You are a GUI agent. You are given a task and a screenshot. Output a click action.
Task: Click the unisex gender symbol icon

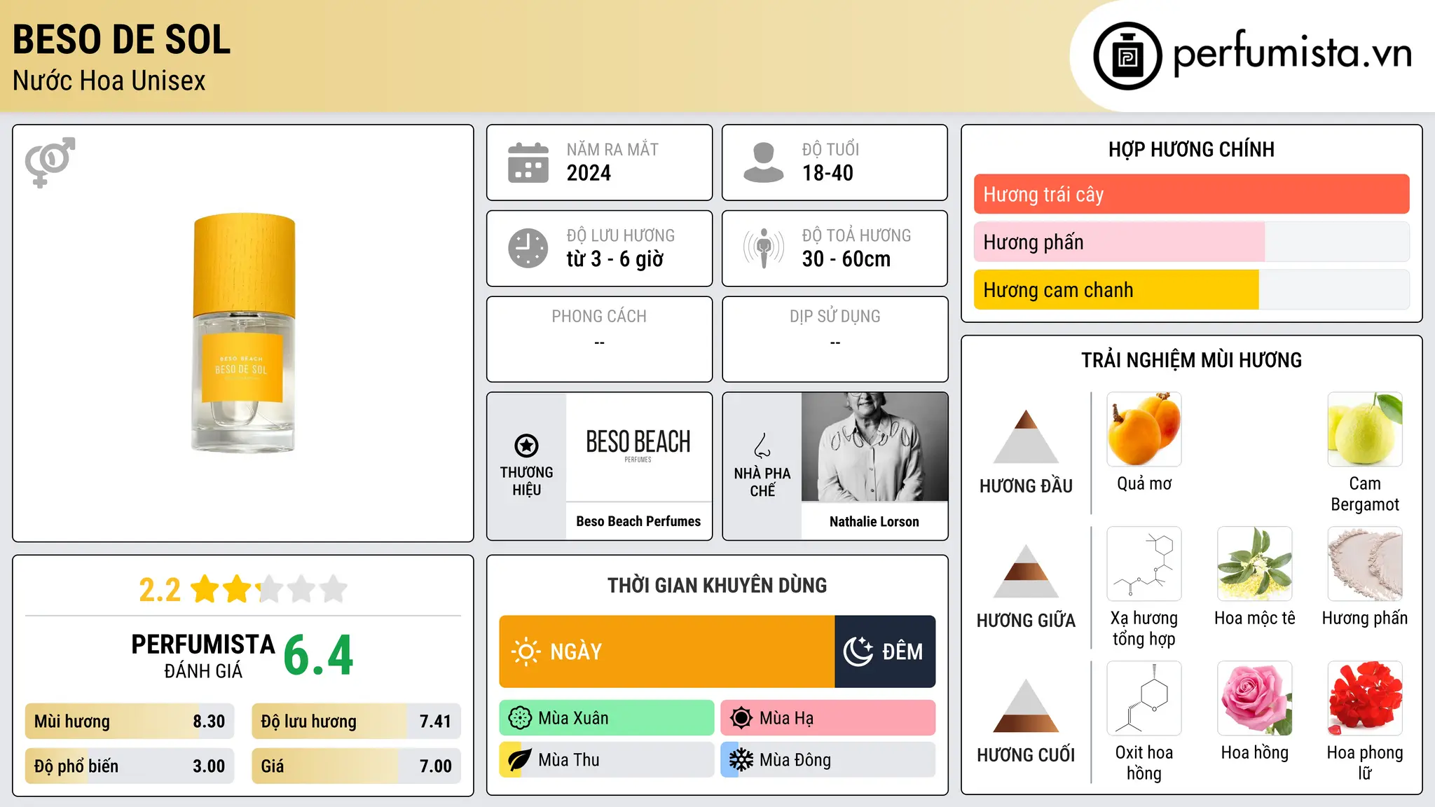[x=50, y=162]
